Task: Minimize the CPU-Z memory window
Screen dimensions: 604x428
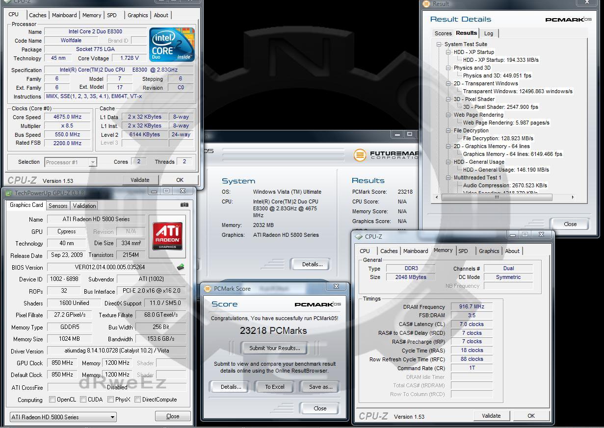Action: pos(513,234)
